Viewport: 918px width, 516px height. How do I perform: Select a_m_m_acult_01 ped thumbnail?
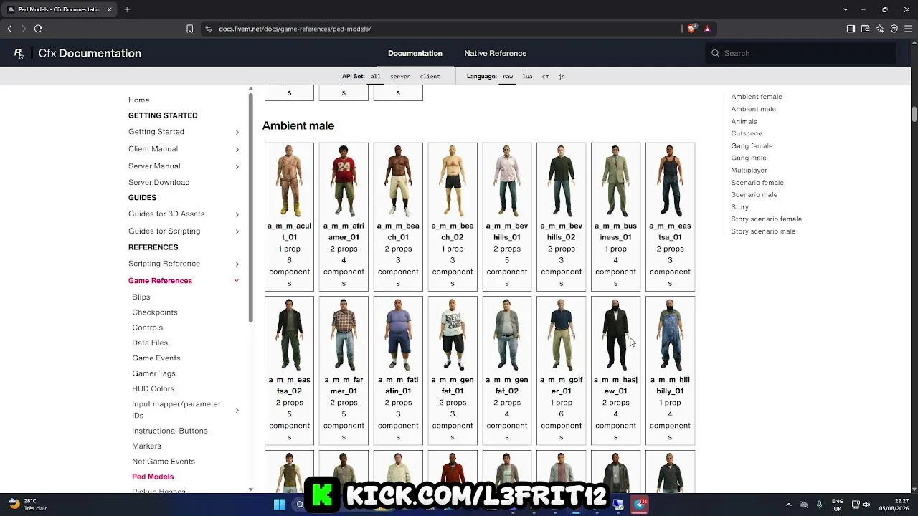289,181
